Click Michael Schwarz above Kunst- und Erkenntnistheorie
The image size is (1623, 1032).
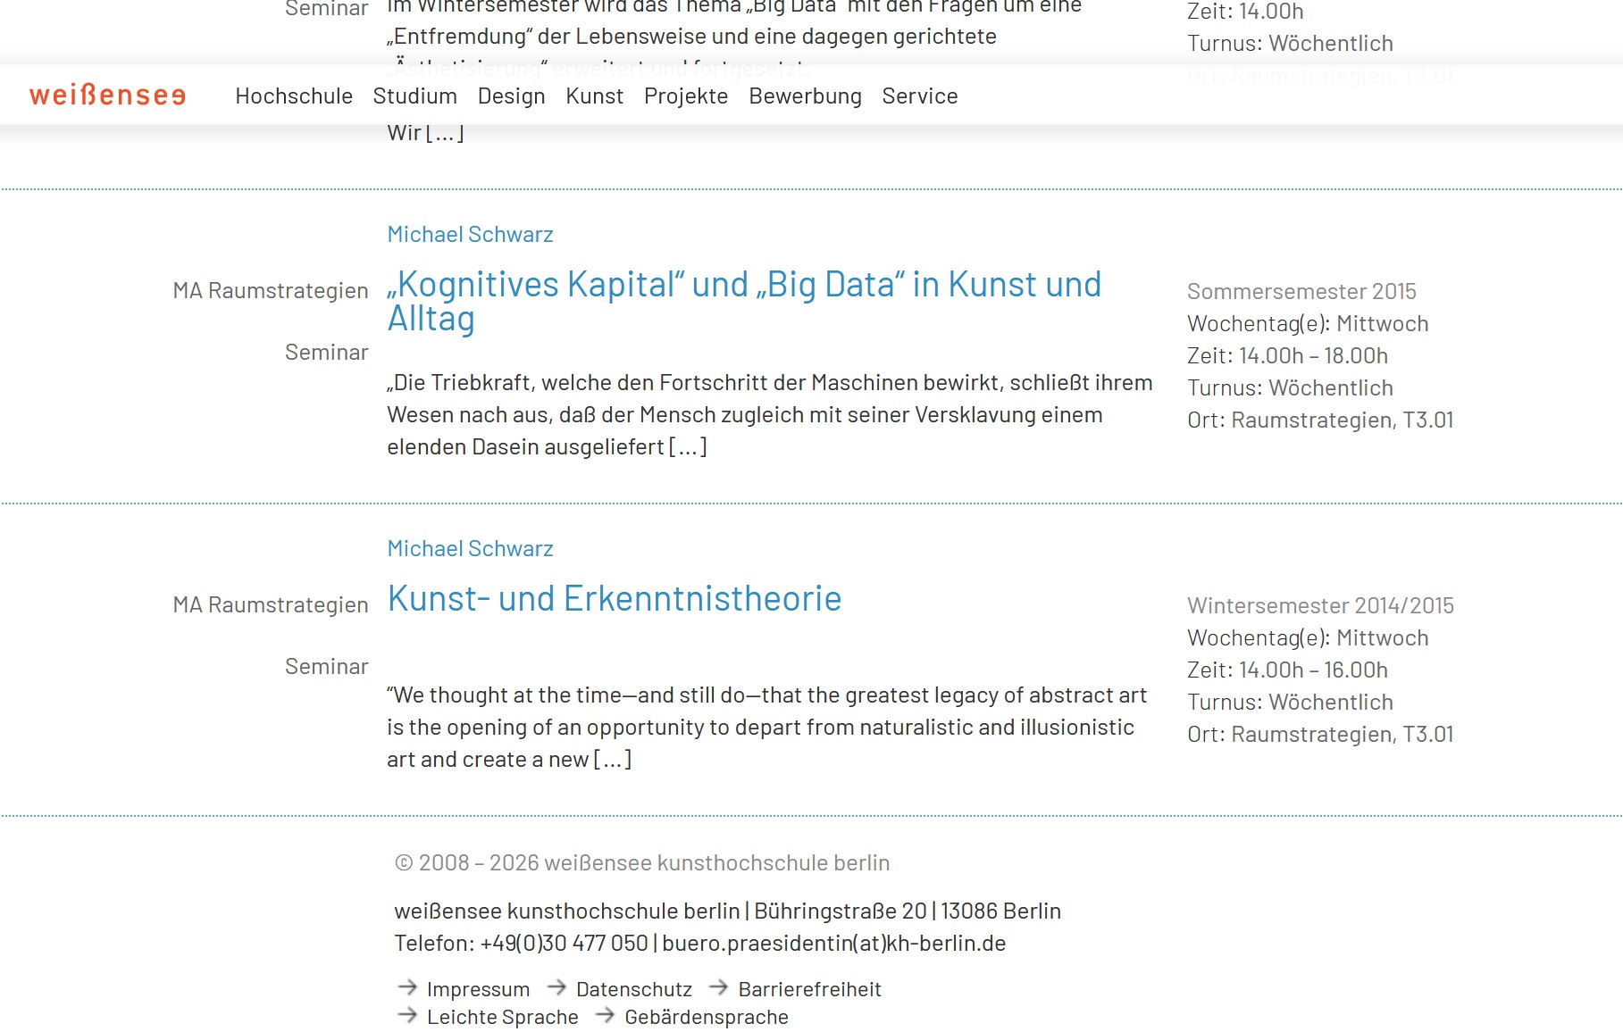470,549
